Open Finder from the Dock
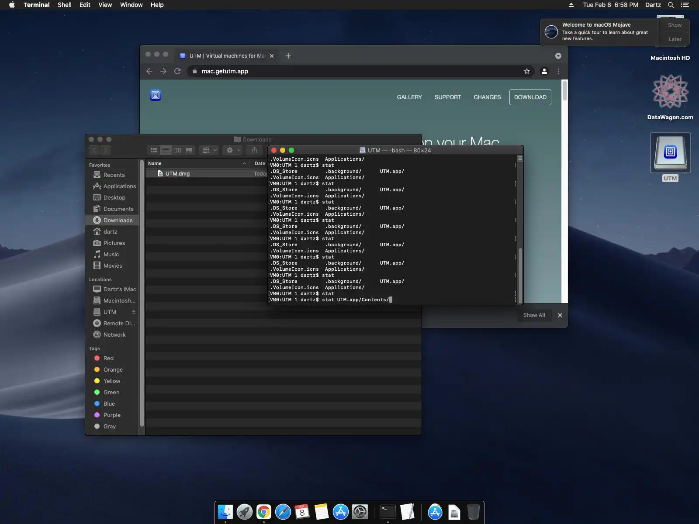The width and height of the screenshot is (699, 524). click(x=225, y=512)
